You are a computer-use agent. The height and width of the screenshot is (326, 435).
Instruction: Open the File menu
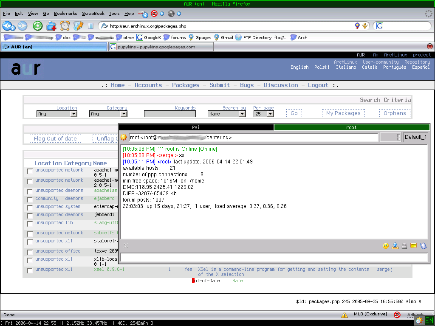[x=6, y=13]
